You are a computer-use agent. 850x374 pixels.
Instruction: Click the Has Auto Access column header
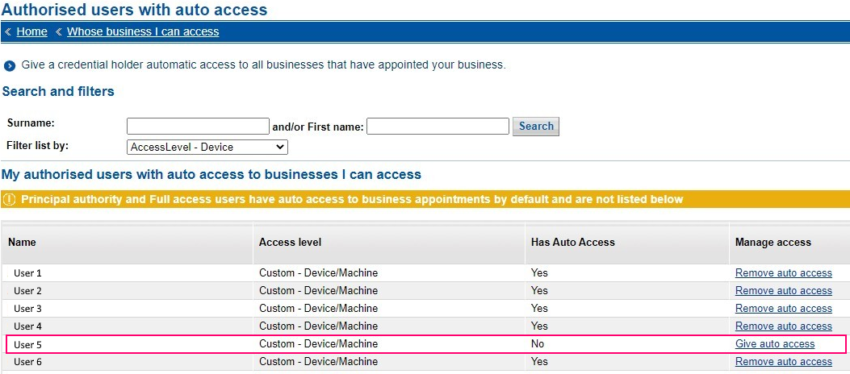(x=572, y=242)
